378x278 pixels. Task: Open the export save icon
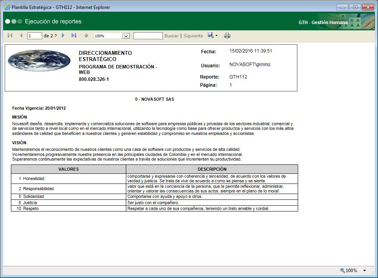point(210,36)
